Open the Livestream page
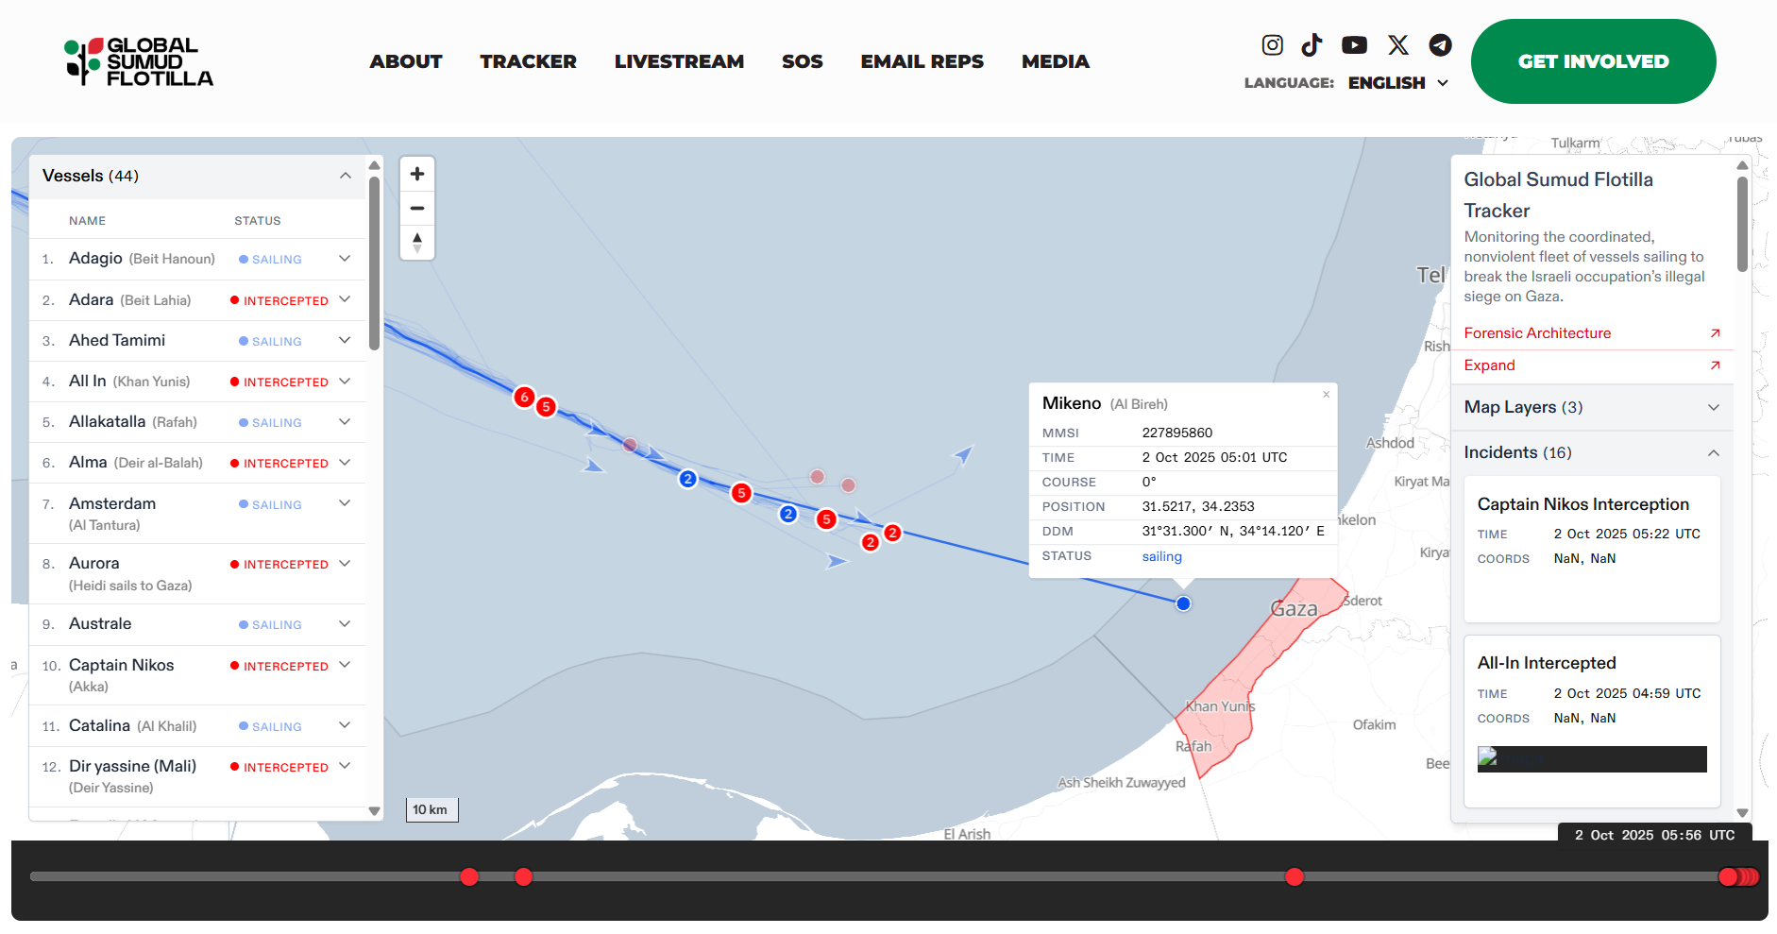The width and height of the screenshot is (1777, 934). pos(679,61)
